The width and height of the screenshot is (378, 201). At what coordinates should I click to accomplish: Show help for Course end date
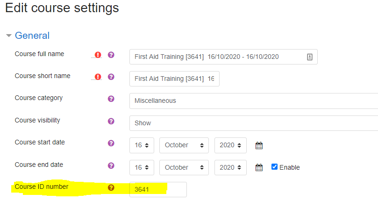(x=111, y=165)
